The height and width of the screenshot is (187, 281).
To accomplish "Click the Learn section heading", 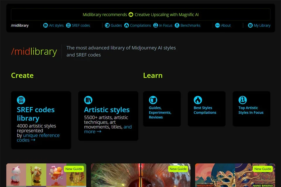I will point(153,75).
